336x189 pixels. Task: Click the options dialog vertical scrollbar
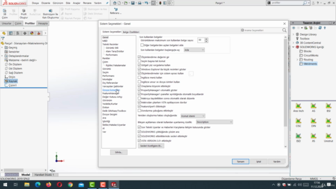tap(285, 83)
